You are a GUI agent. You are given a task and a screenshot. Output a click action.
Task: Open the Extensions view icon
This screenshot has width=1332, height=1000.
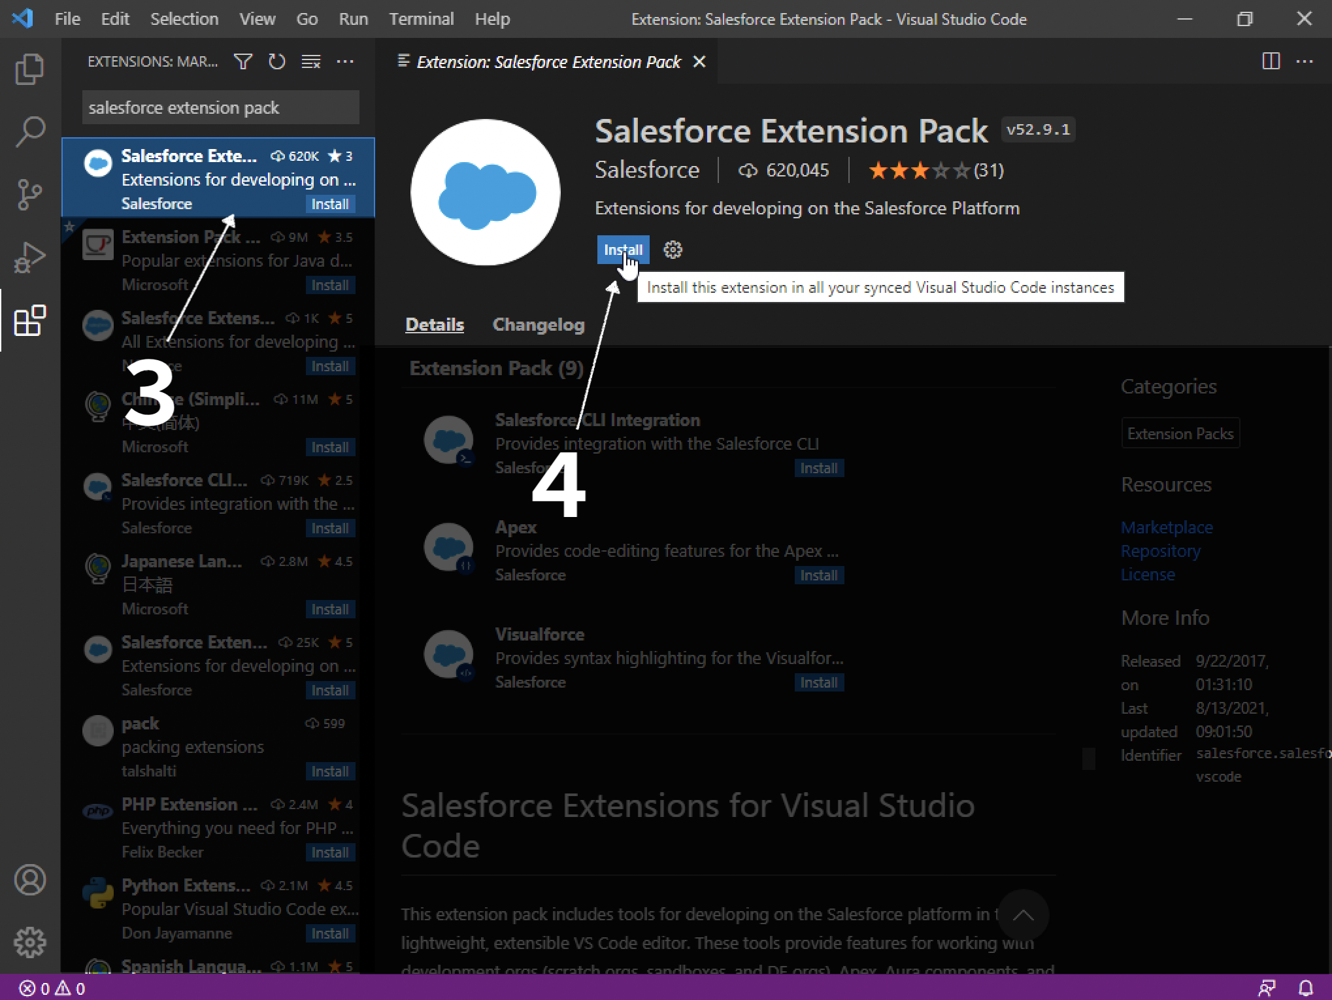(x=29, y=320)
